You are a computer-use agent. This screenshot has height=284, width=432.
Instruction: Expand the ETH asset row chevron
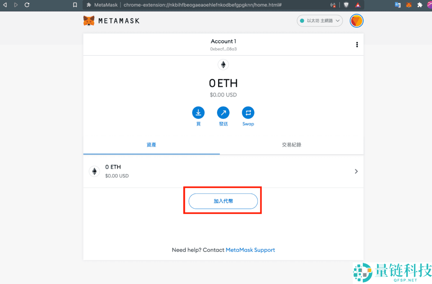coord(356,171)
